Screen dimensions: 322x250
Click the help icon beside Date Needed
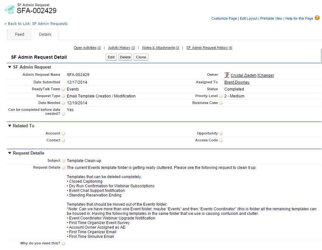coord(63,103)
